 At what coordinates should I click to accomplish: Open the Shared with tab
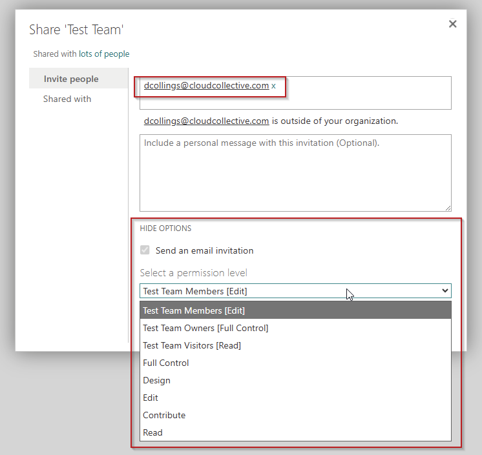coord(67,99)
